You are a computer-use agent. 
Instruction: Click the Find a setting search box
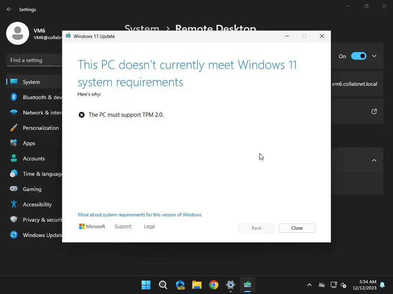[x=34, y=60]
